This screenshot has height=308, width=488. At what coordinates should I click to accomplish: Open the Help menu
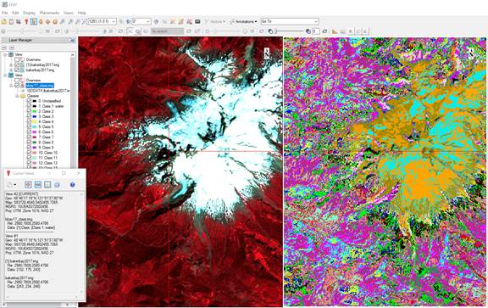82,13
